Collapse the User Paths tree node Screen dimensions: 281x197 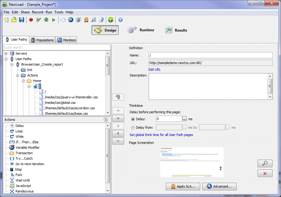[x=6, y=59]
